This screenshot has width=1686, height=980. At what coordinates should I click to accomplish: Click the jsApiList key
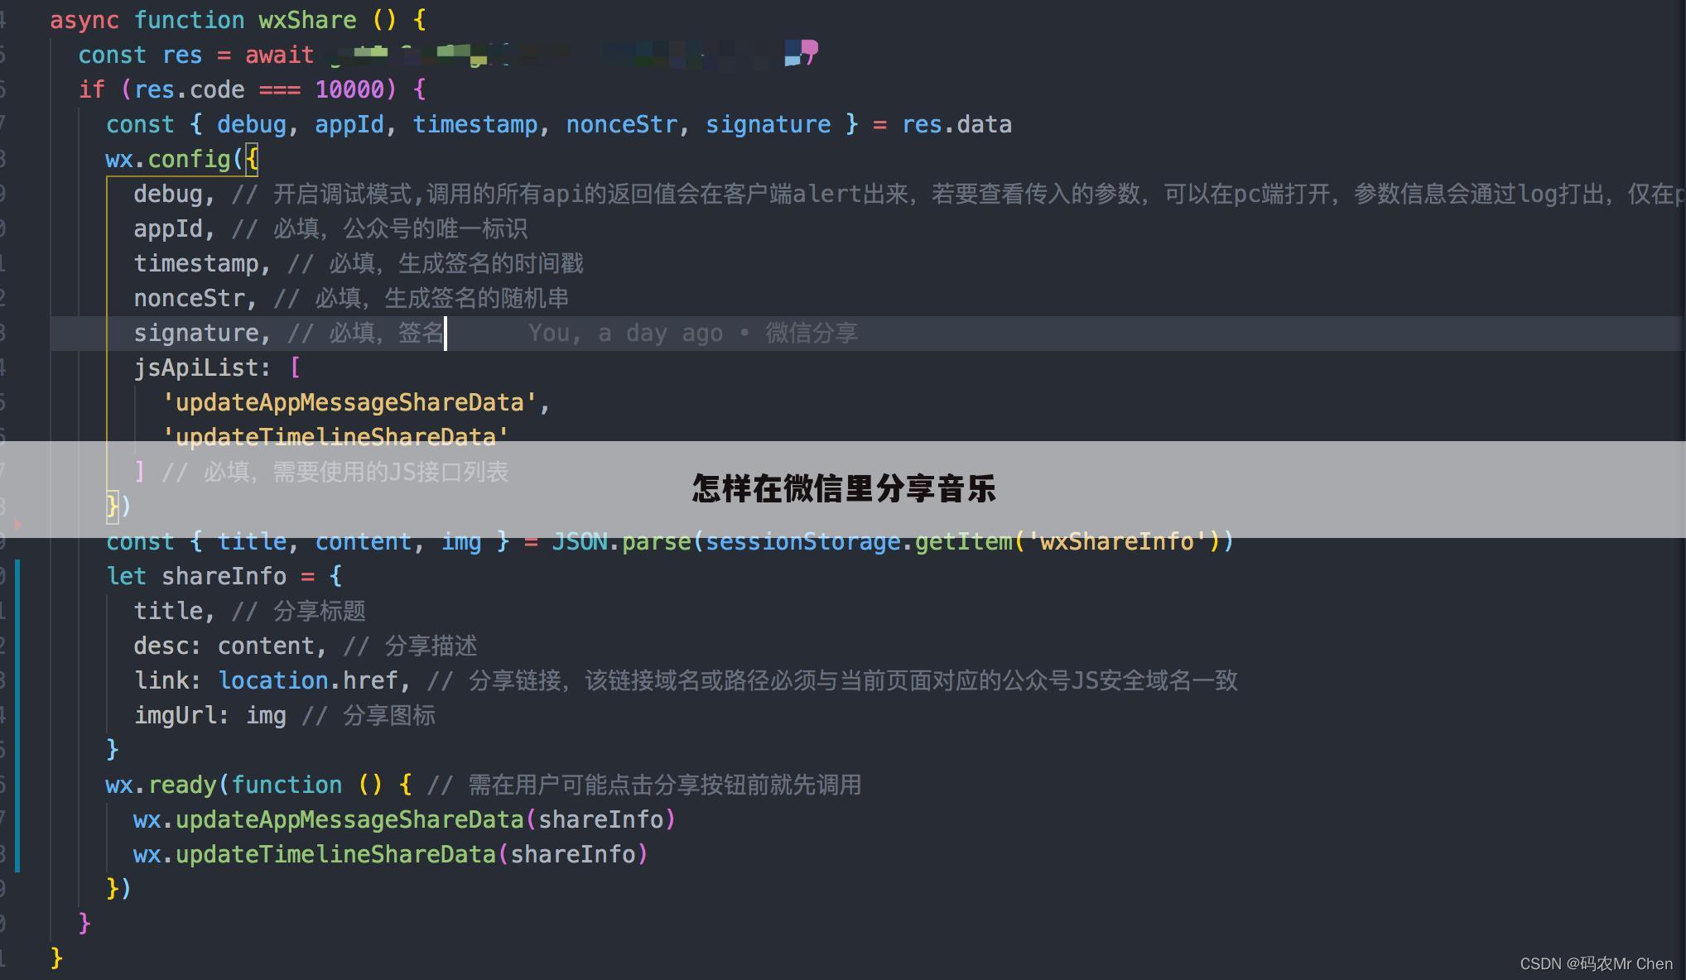click(x=196, y=367)
